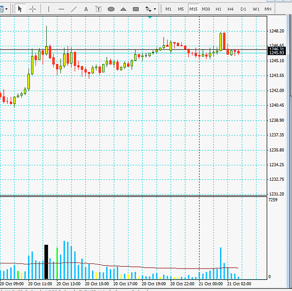Click the 1234.25 price axis label
The height and width of the screenshot is (291, 292).
(277, 165)
